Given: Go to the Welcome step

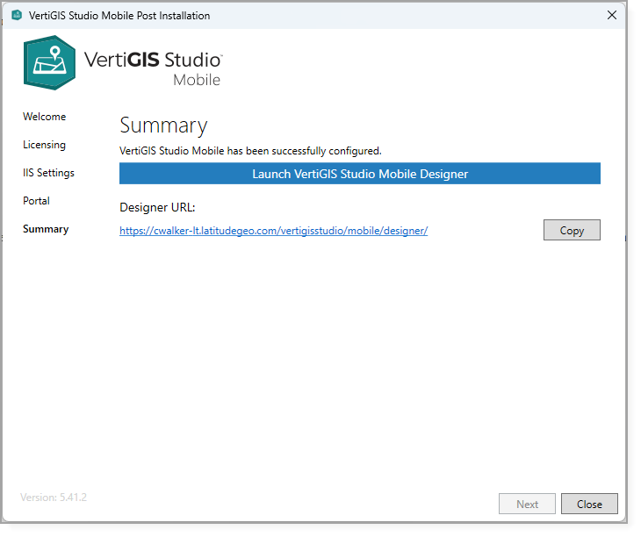Looking at the screenshot, I should click(44, 117).
